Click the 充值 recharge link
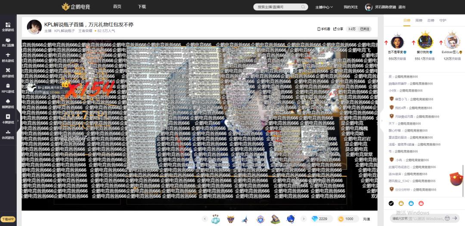 coord(366,219)
